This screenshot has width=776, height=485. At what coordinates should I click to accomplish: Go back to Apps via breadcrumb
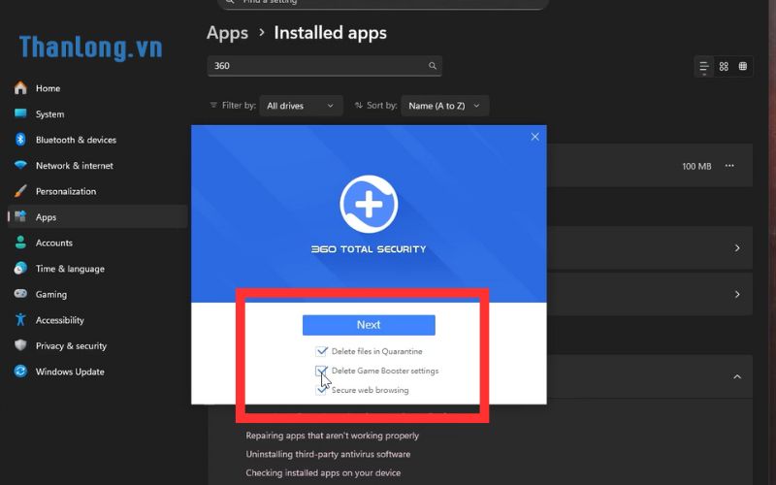coord(227,33)
